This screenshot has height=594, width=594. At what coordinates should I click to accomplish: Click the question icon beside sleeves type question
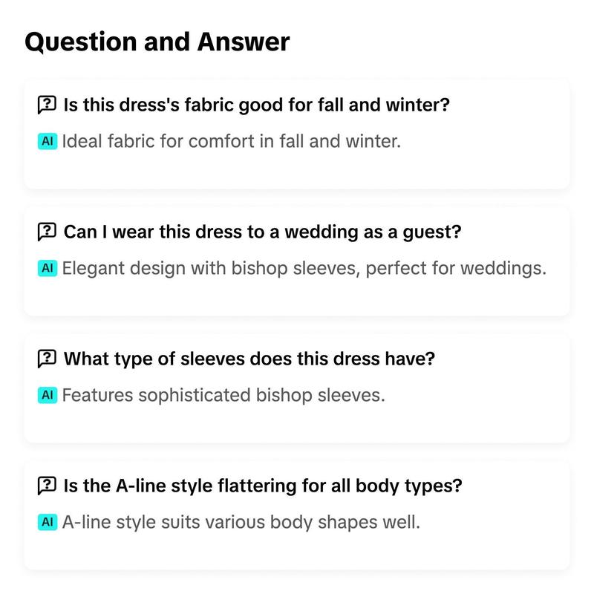[x=47, y=359]
